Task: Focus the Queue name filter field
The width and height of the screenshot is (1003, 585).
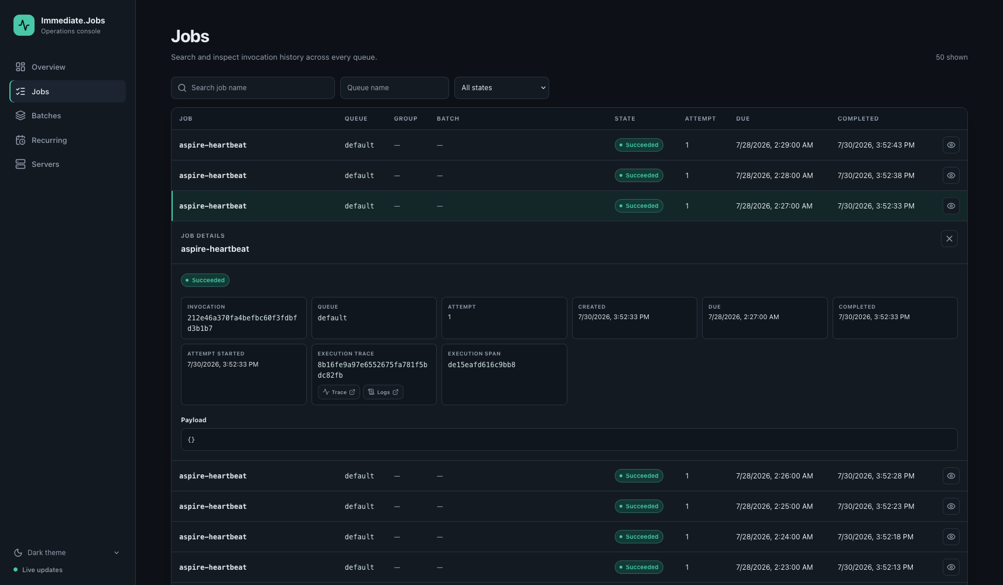Action: (x=395, y=88)
